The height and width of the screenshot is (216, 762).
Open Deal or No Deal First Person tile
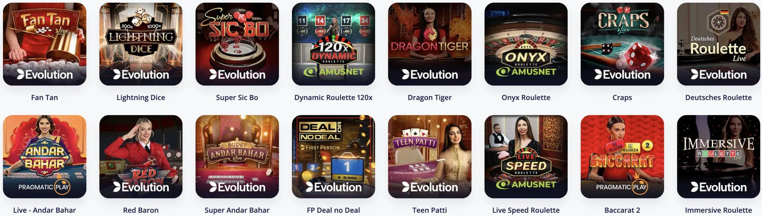click(x=333, y=157)
